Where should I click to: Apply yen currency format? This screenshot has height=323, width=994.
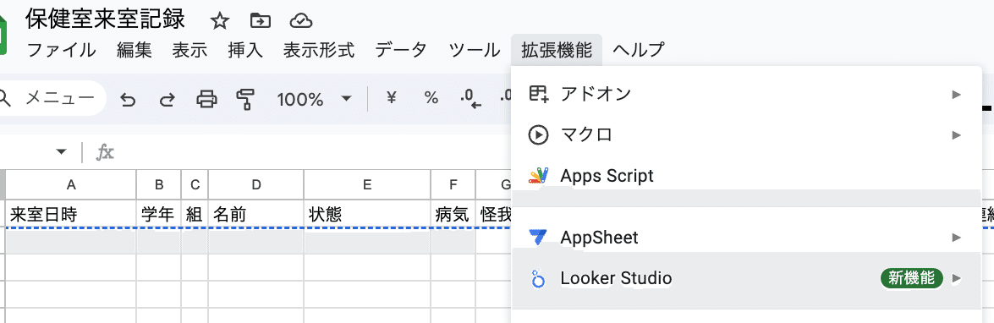coord(392,98)
